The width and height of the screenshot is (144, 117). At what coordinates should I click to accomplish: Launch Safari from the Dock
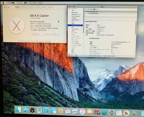click(x=46, y=111)
